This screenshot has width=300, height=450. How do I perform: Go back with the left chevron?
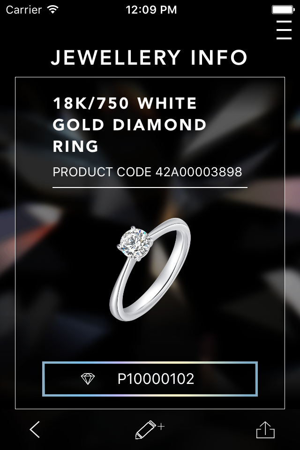[x=35, y=429]
